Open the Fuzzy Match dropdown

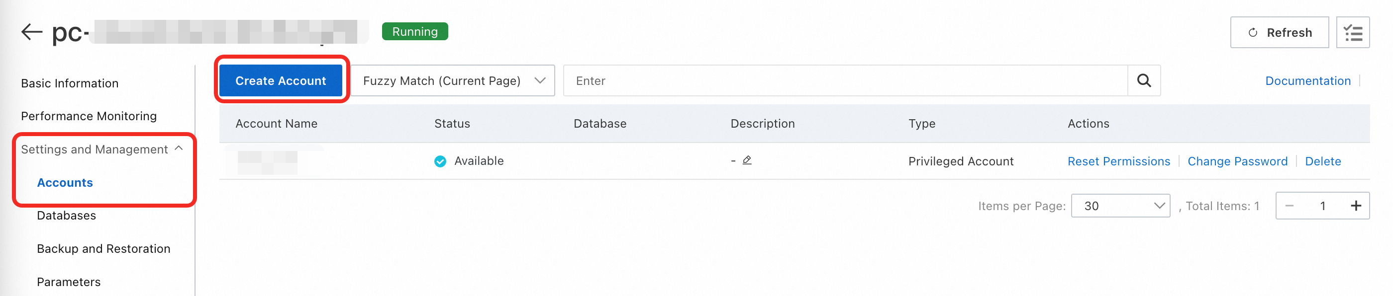tap(453, 80)
